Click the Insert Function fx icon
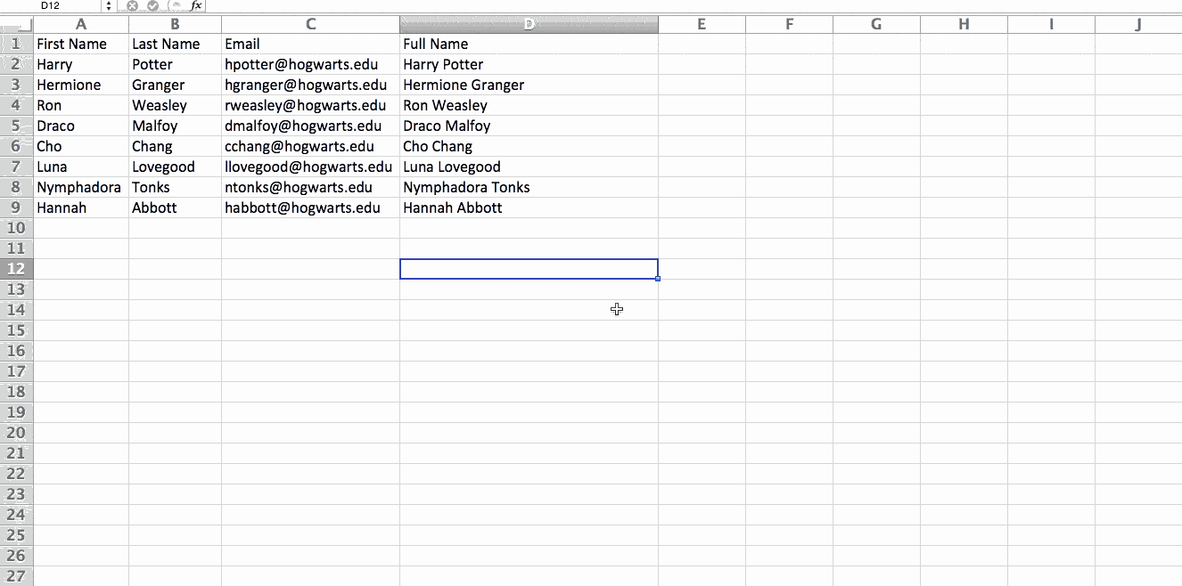1182x586 pixels. coord(198,6)
